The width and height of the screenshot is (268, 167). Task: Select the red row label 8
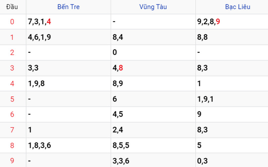coord(12,146)
